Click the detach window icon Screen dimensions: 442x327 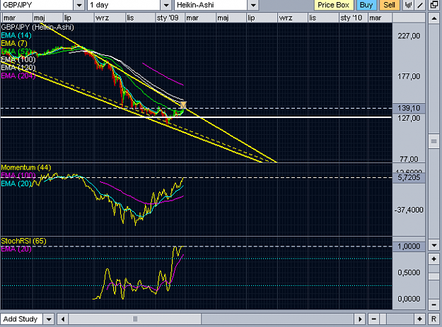(x=434, y=5)
